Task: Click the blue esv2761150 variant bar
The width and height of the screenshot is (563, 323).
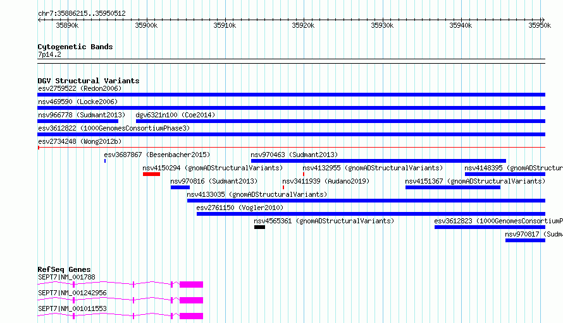Action: pyautogui.click(x=371, y=214)
